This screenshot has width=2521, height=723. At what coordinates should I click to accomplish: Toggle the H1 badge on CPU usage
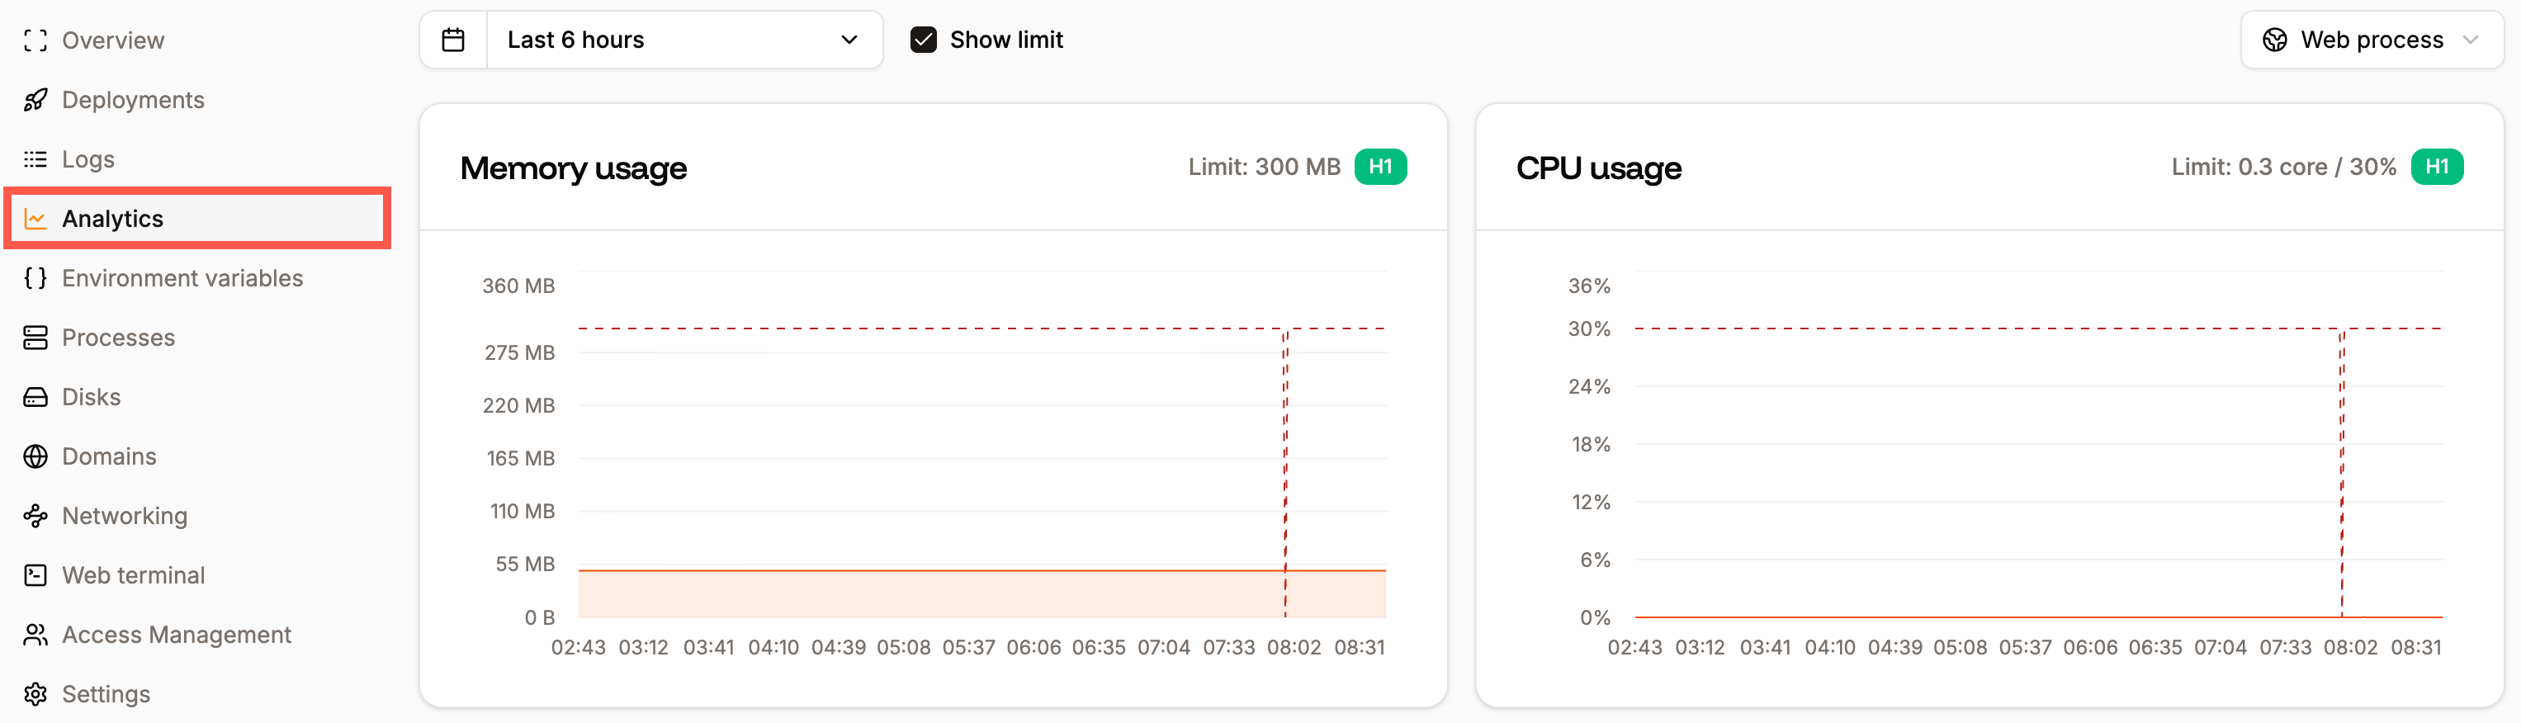tap(2438, 167)
